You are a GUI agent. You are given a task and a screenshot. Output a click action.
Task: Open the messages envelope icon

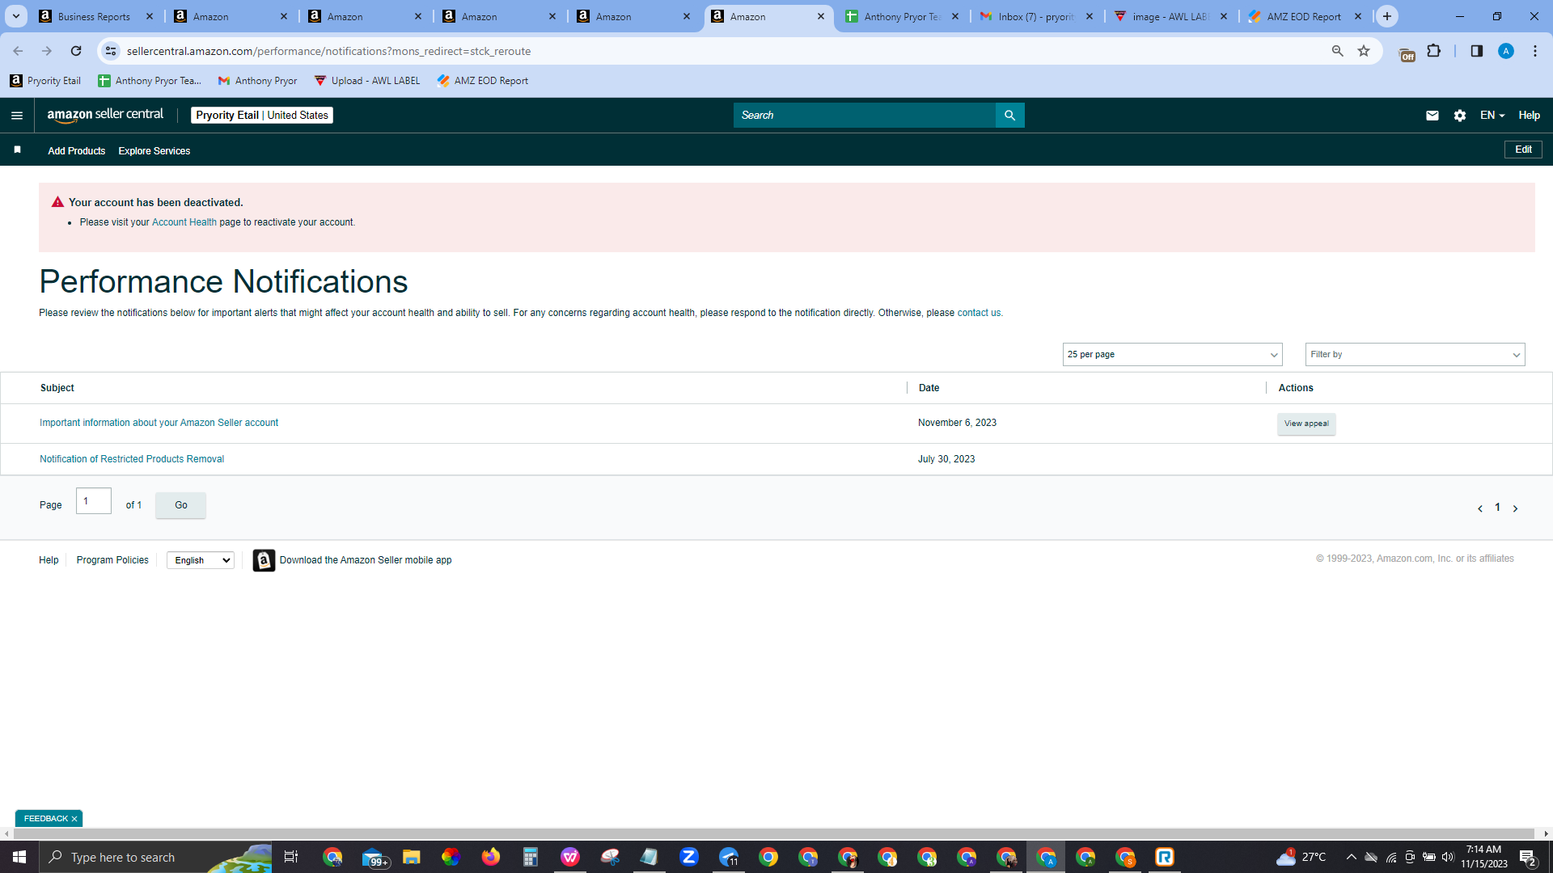(x=1432, y=116)
